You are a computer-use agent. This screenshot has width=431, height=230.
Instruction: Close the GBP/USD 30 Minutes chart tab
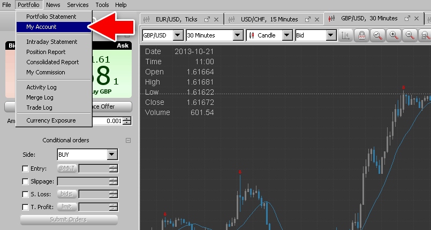[417, 18]
